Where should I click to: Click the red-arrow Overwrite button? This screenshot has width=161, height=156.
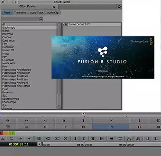(x=138, y=139)
